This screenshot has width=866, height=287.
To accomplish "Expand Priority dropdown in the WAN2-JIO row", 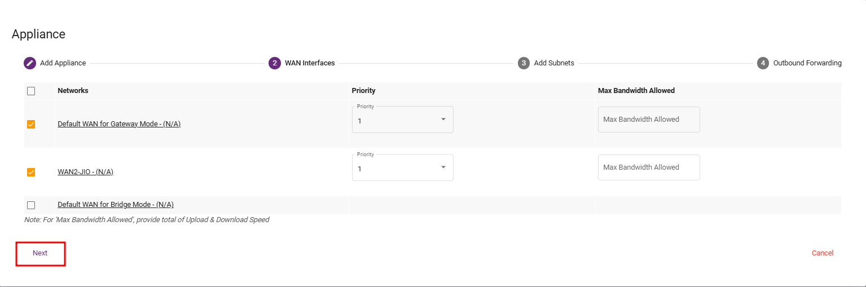I will point(402,168).
